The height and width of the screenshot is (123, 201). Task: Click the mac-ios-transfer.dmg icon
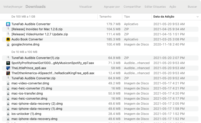coord(8,94)
